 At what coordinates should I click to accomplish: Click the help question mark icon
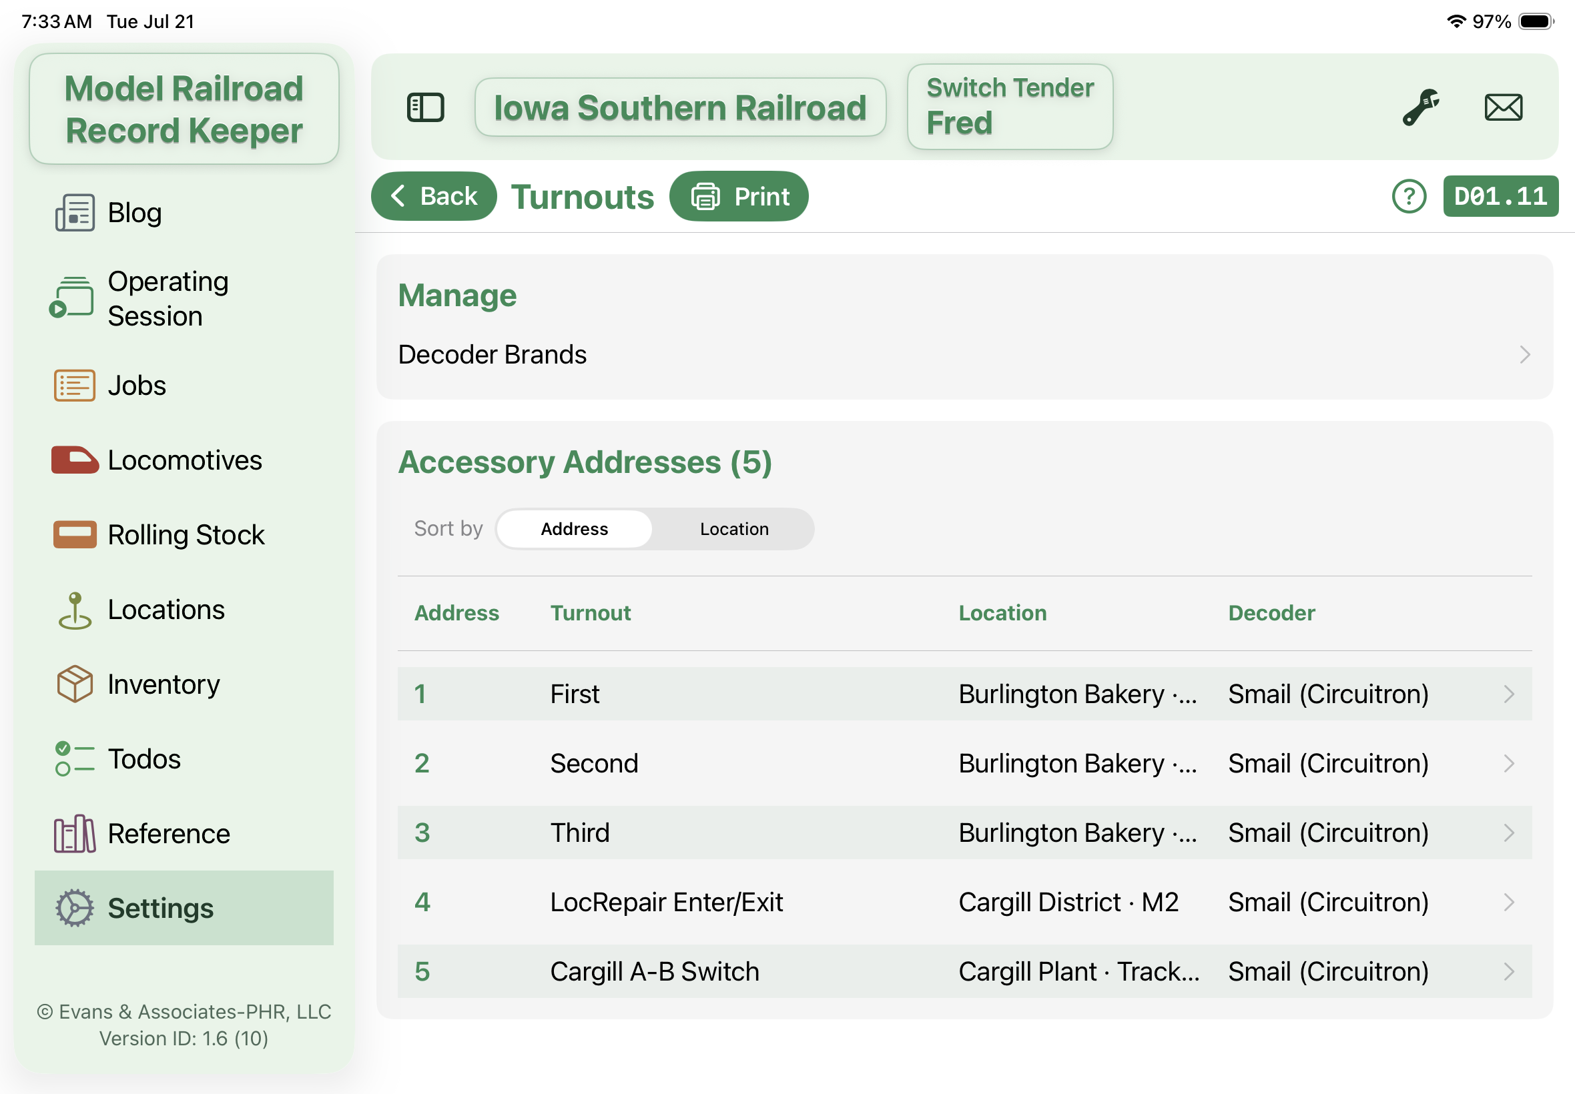point(1408,197)
